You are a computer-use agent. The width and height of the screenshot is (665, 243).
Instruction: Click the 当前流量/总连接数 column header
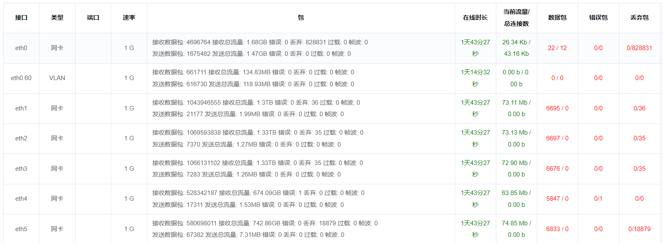[x=516, y=18]
